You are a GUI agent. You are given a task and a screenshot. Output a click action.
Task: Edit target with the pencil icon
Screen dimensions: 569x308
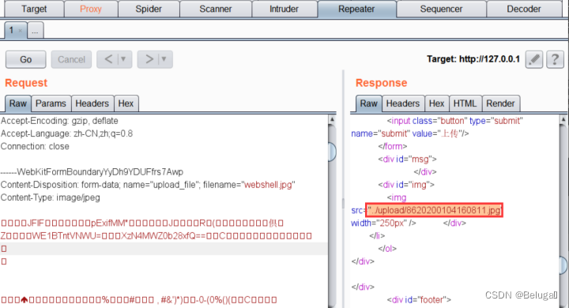click(534, 59)
